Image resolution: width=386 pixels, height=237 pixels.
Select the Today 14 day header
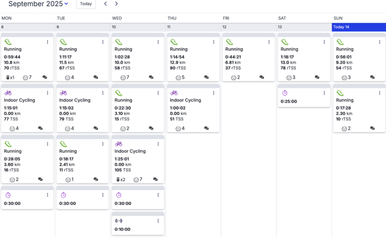pyautogui.click(x=359, y=27)
